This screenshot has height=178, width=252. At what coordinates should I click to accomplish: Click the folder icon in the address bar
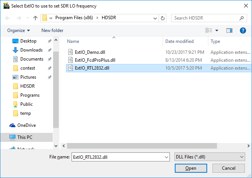44,18
